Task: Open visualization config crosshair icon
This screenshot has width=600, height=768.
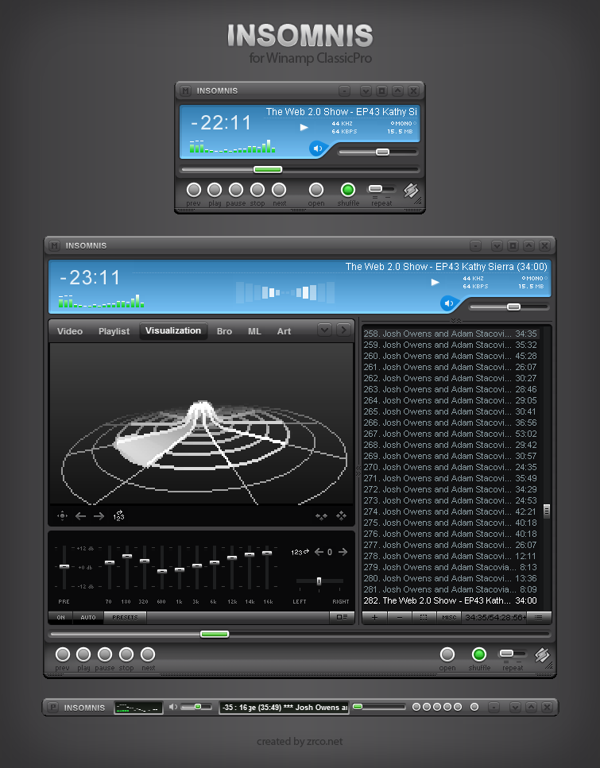Action: point(62,515)
